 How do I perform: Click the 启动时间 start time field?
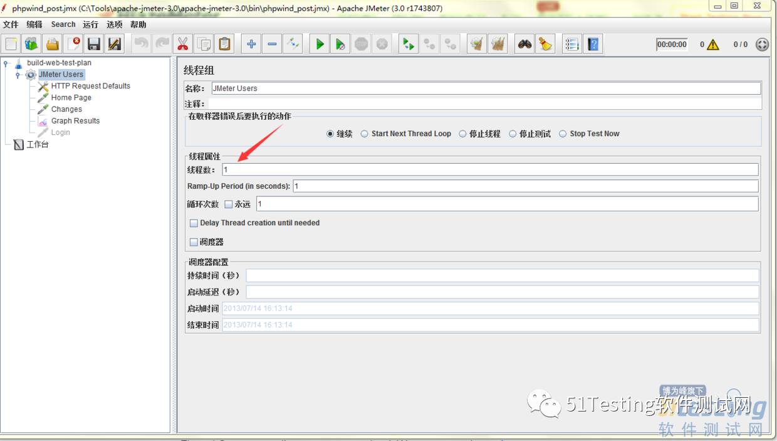pos(490,308)
